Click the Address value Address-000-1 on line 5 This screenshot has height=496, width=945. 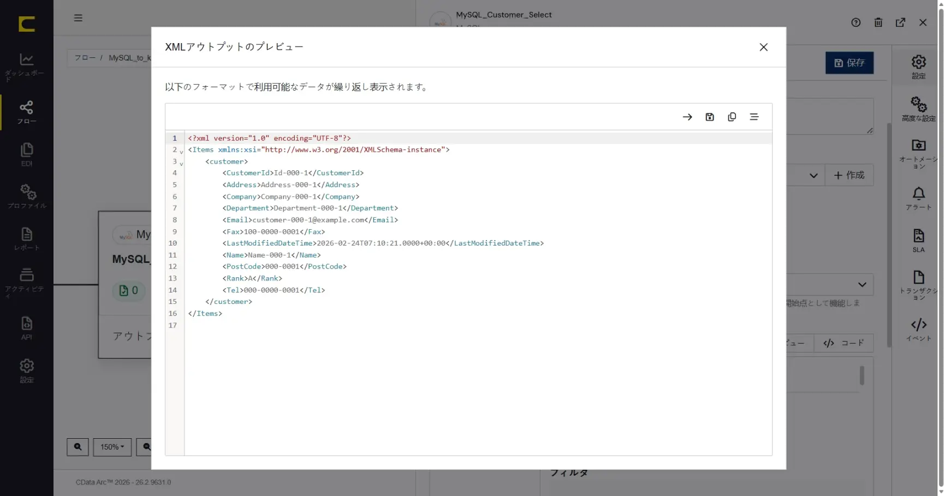[289, 185]
